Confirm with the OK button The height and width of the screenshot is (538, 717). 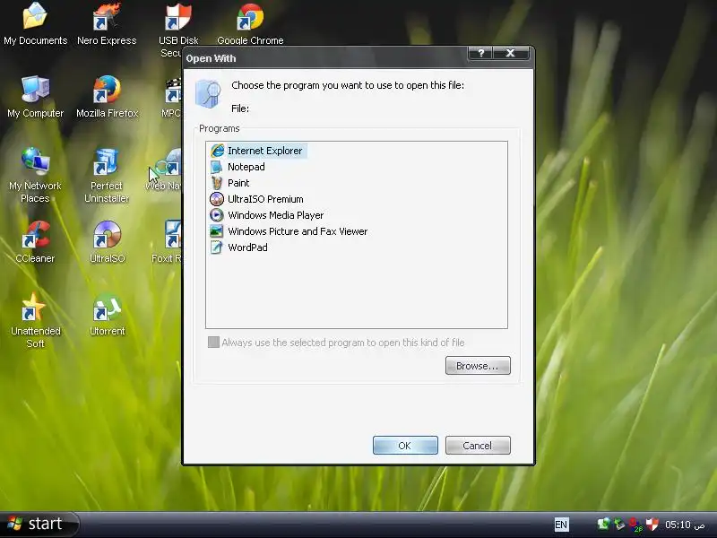click(405, 445)
